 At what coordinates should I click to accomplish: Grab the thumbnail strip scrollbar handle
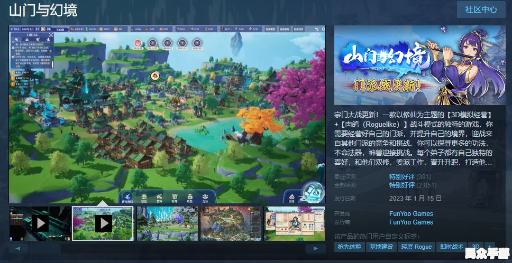click(x=45, y=249)
